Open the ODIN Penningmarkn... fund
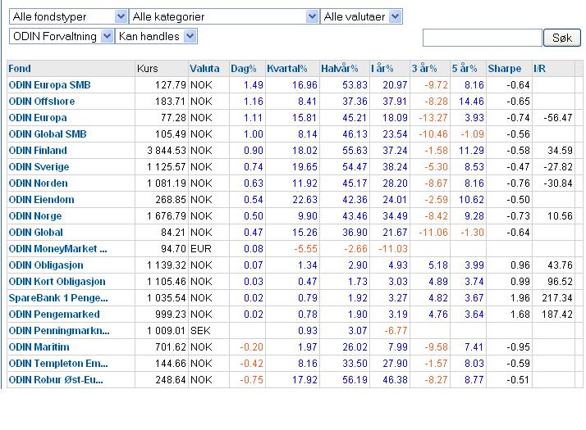The height and width of the screenshot is (430, 586). tap(59, 331)
